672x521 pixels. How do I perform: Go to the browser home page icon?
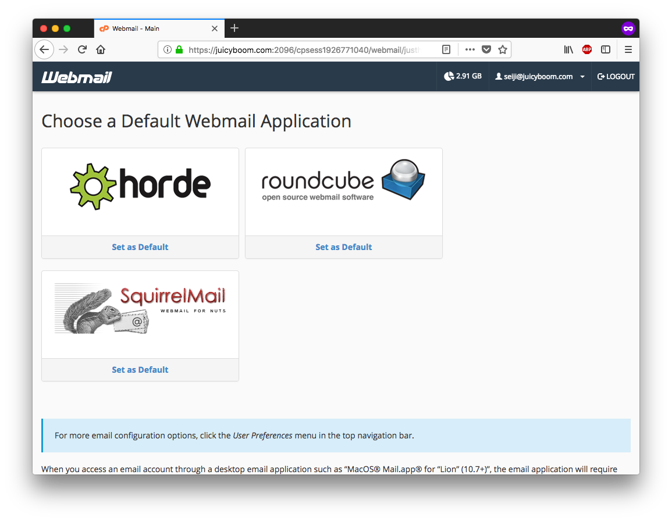101,49
